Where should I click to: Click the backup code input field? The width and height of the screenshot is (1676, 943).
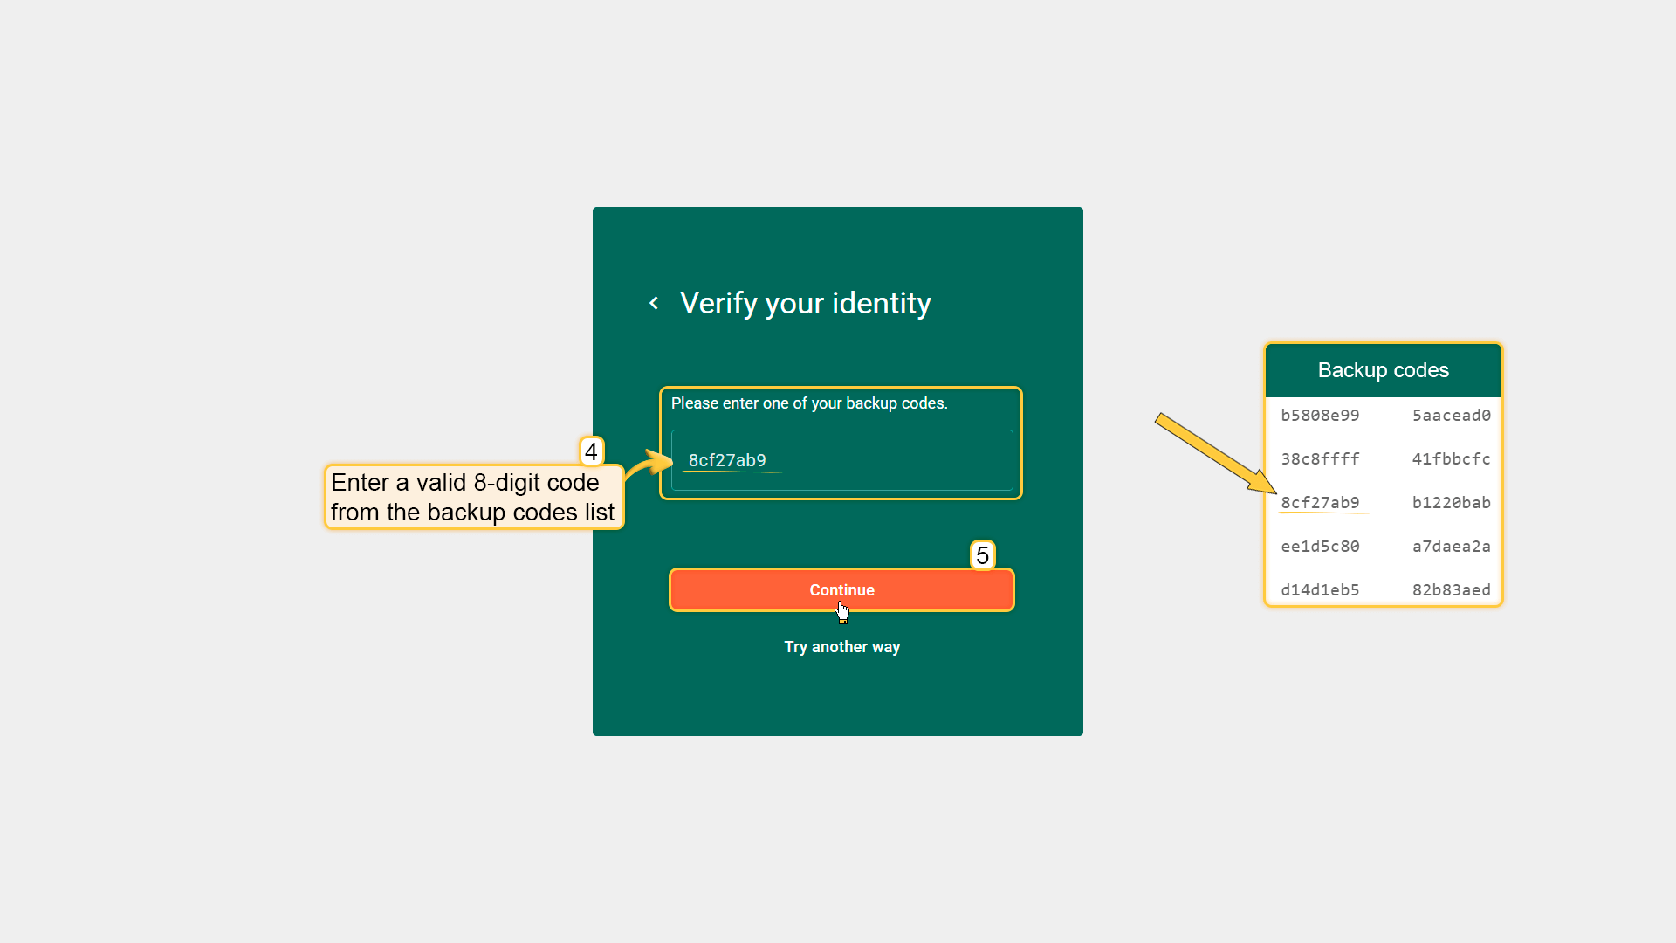(x=841, y=460)
